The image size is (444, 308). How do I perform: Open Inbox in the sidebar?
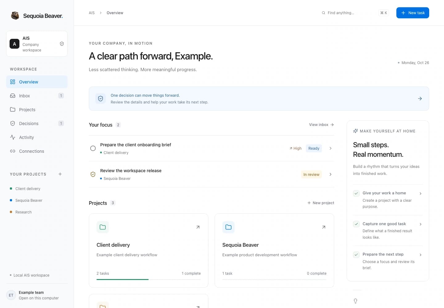(37, 96)
